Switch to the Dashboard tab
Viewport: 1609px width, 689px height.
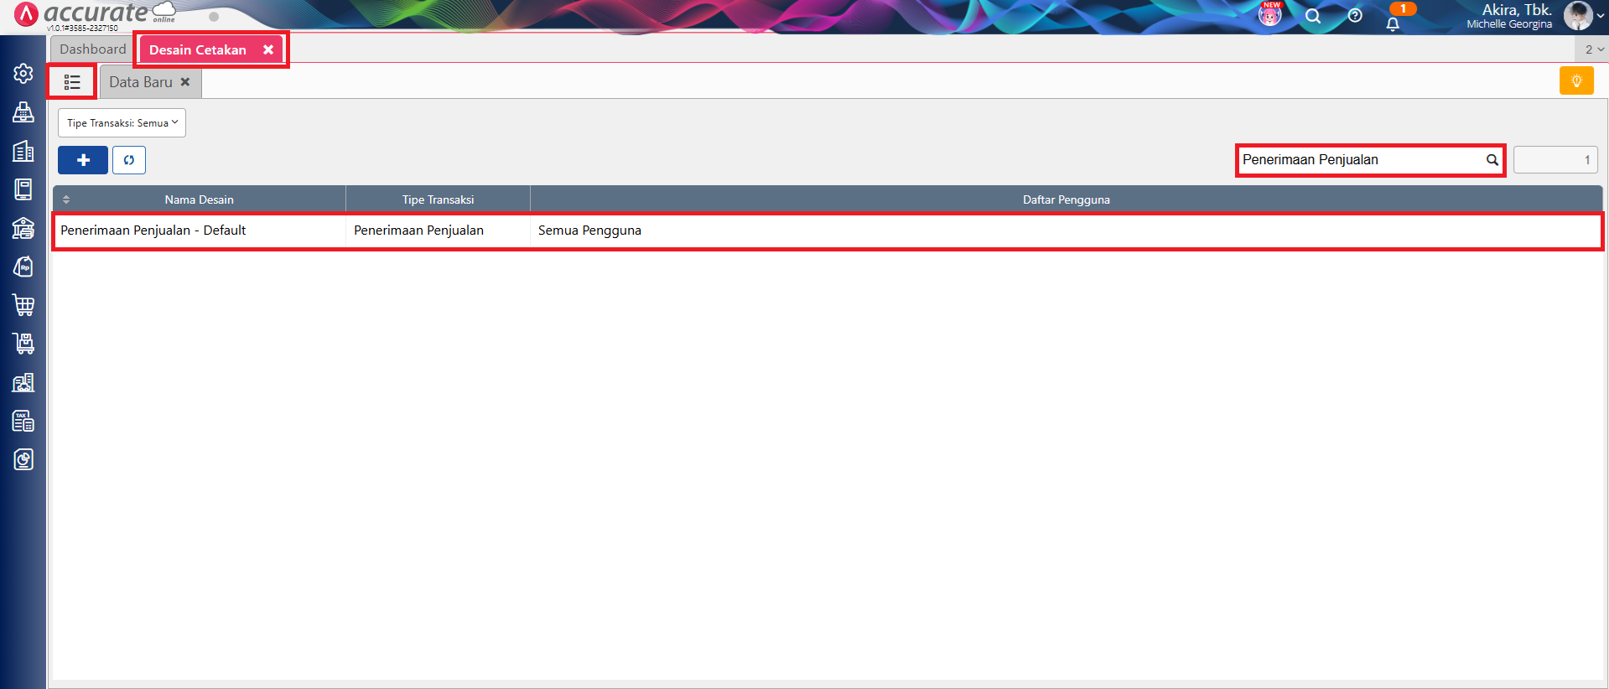(92, 49)
